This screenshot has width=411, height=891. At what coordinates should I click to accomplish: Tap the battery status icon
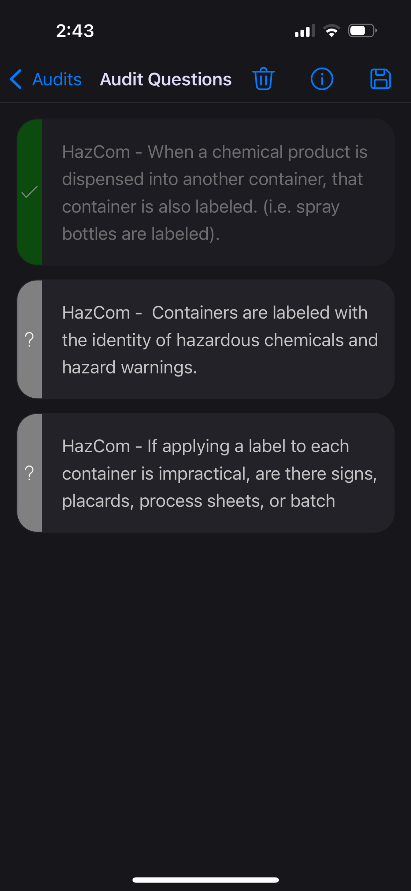click(362, 31)
